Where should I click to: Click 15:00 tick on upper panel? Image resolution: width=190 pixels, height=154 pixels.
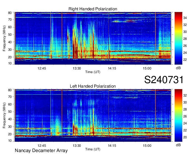(x=147, y=68)
